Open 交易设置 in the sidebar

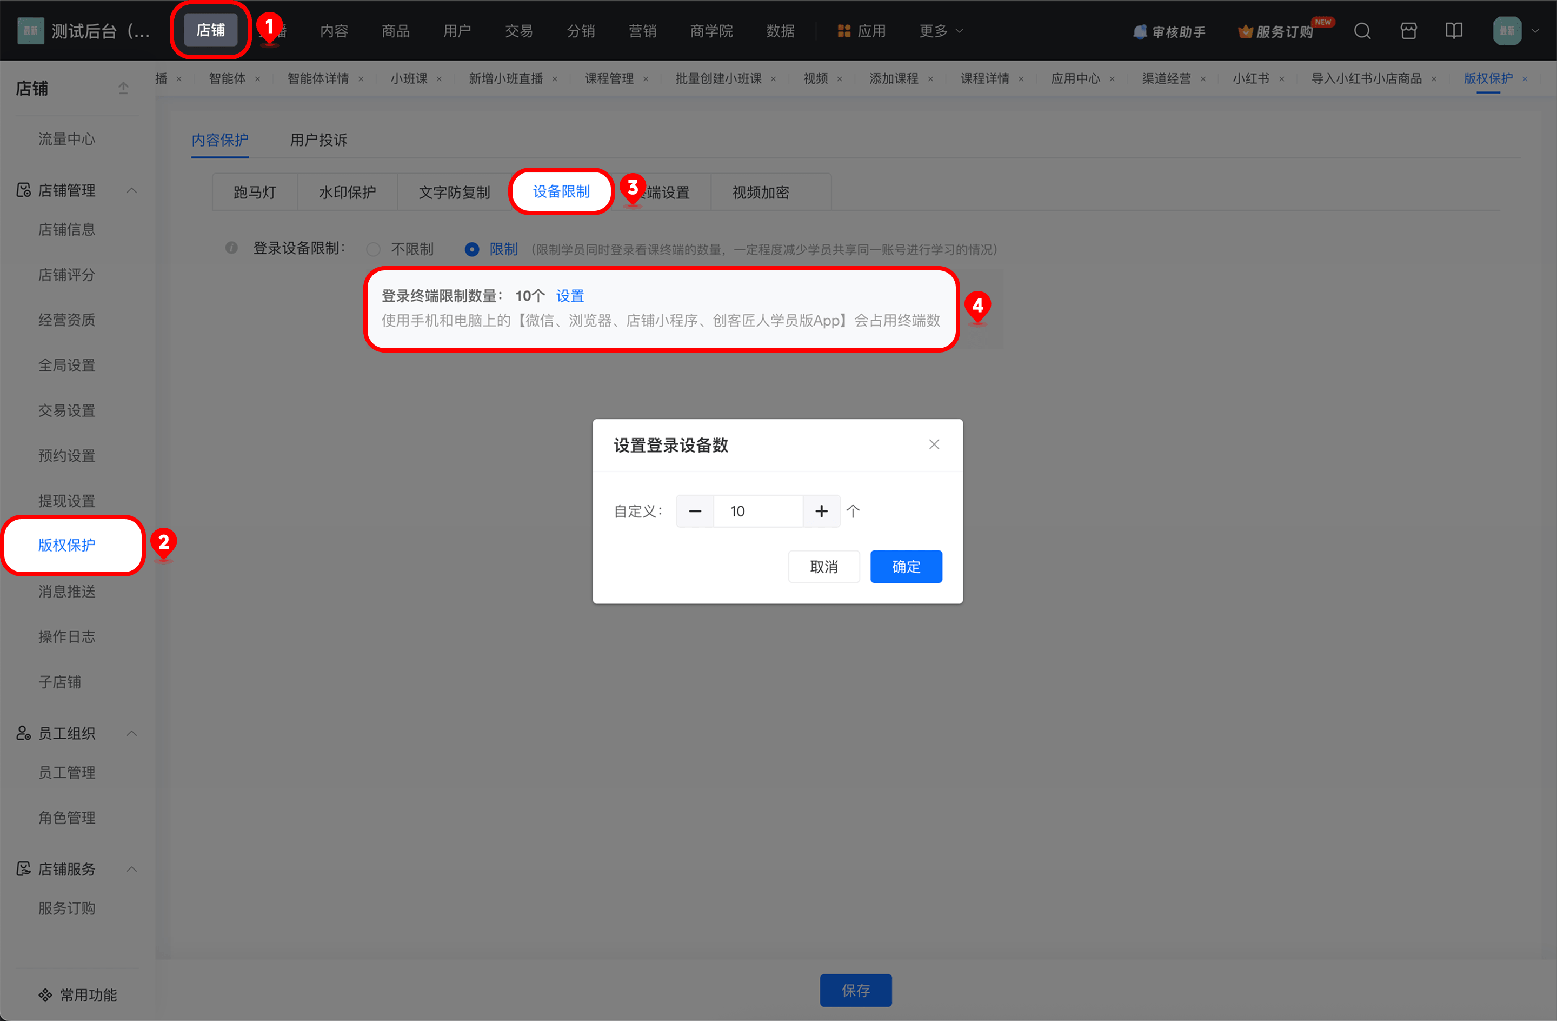66,410
